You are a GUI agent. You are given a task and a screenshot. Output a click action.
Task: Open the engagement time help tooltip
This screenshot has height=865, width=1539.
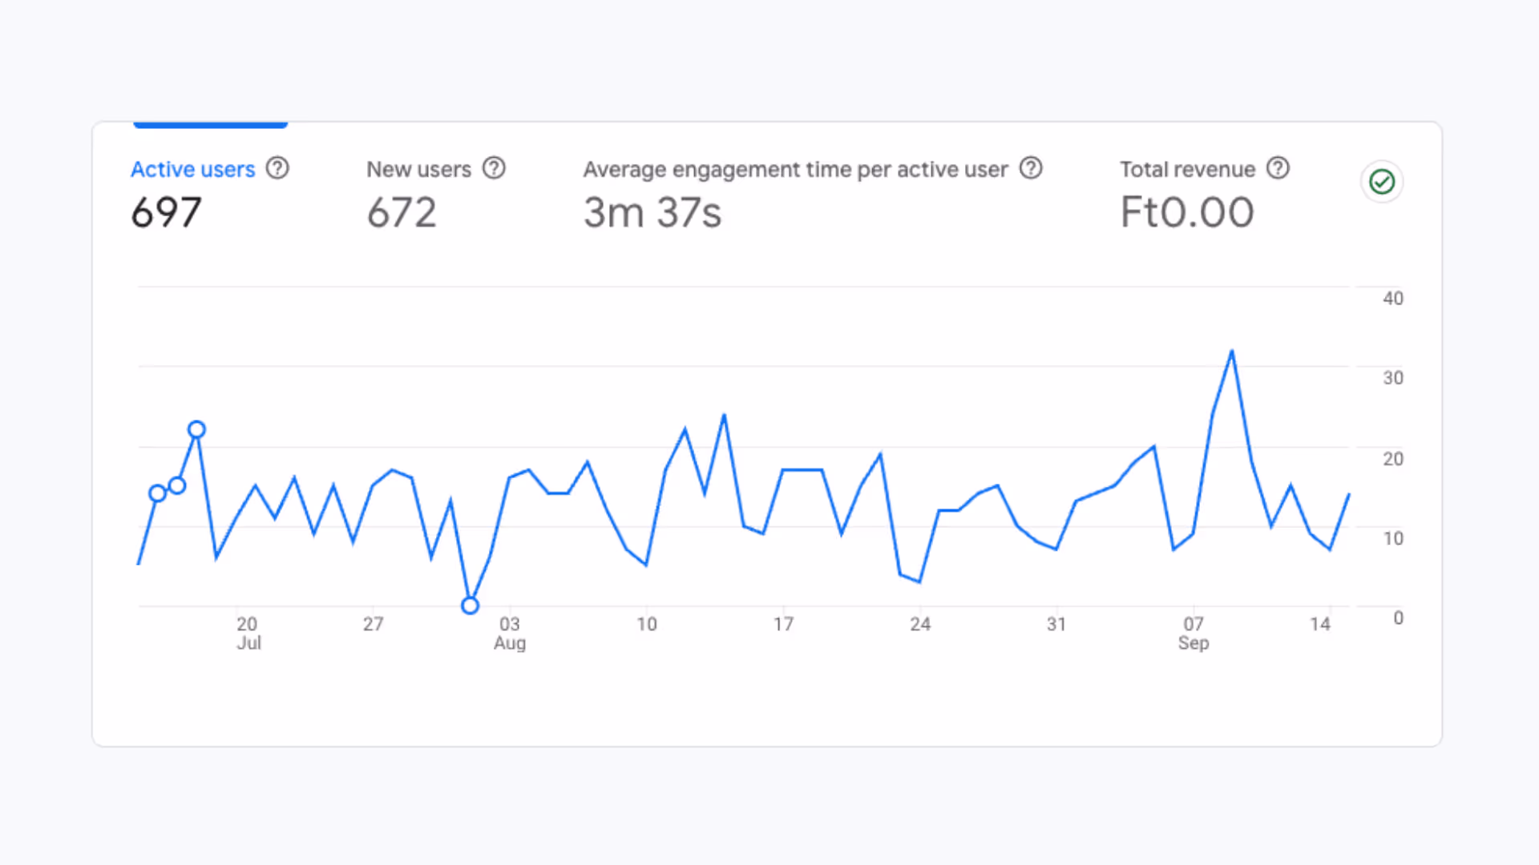[x=1032, y=168]
